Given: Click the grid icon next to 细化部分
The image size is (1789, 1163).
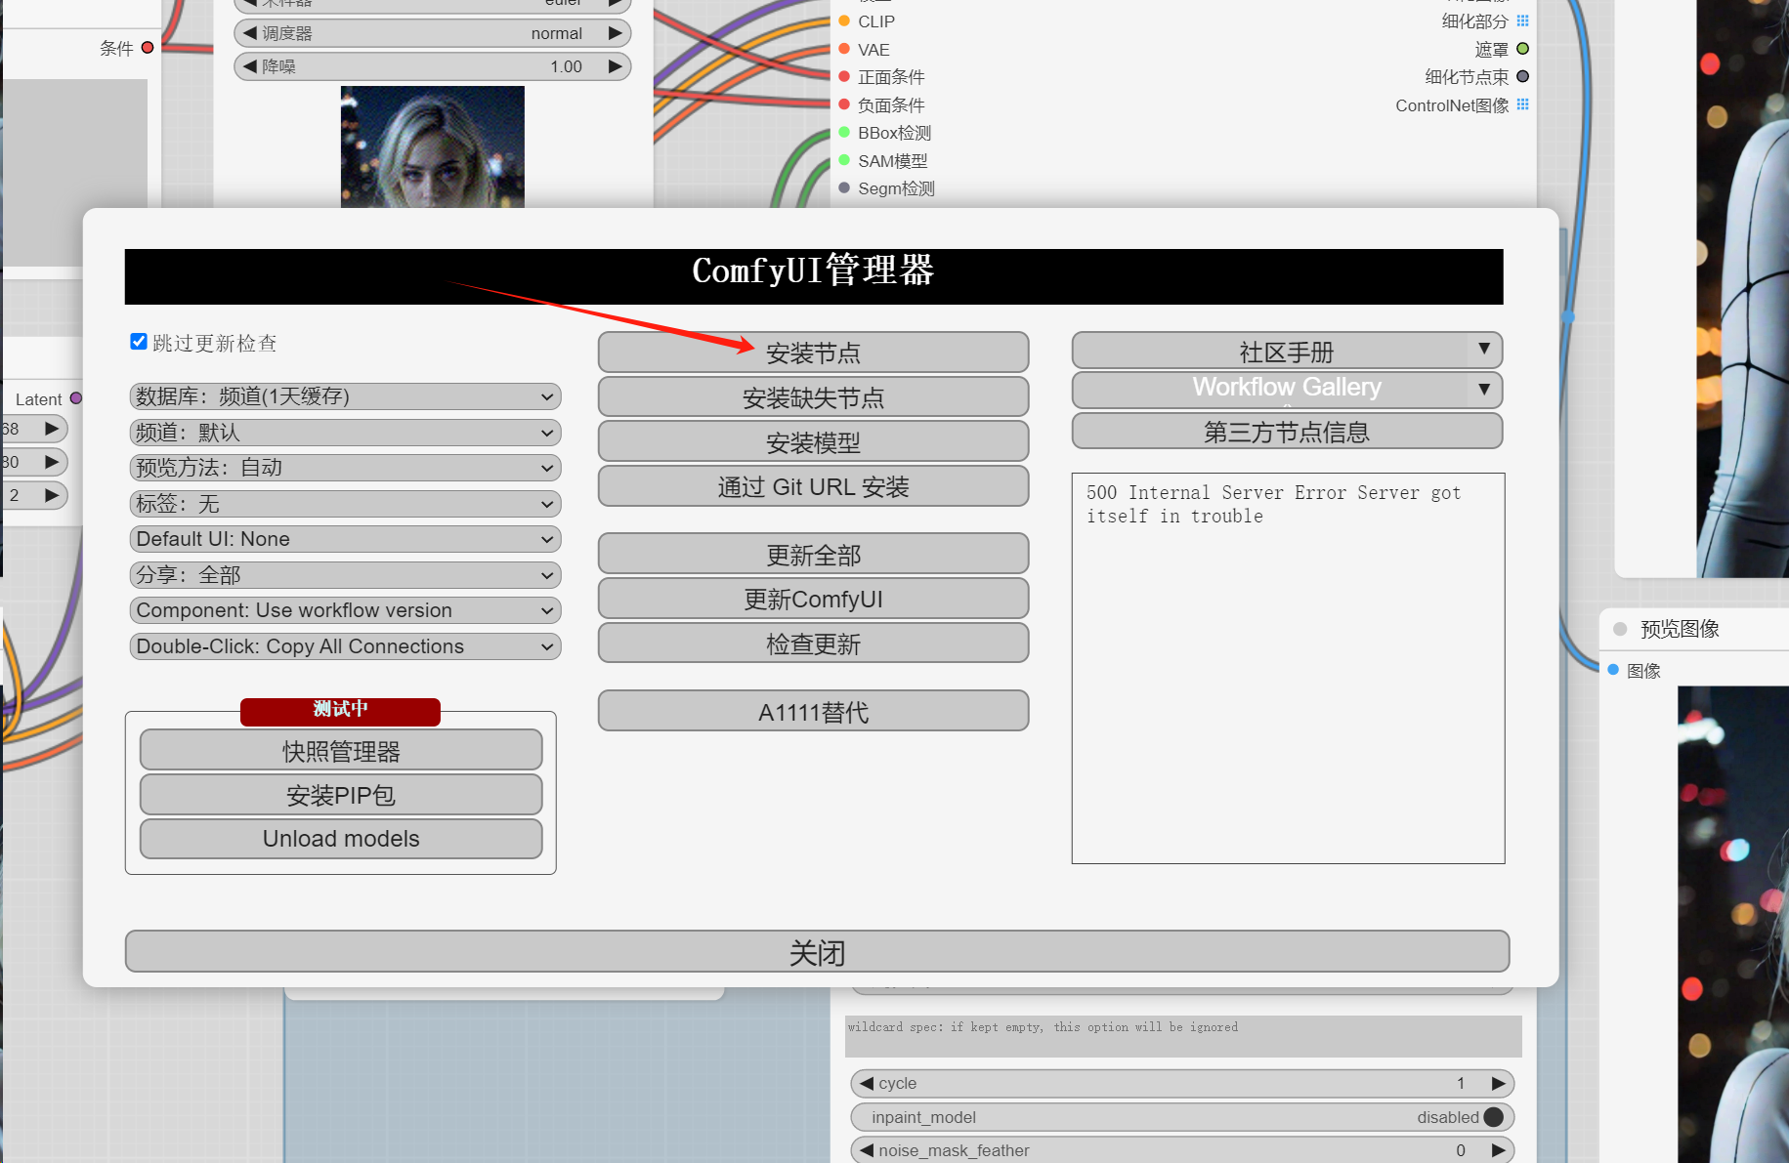Looking at the screenshot, I should (1522, 21).
